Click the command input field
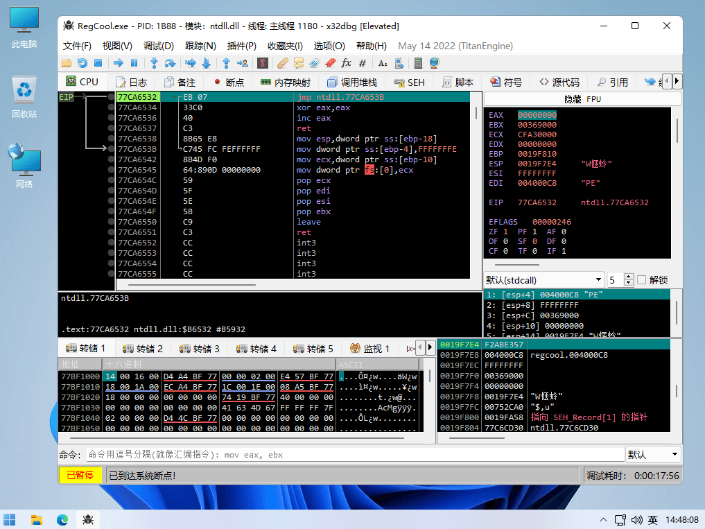This screenshot has width=705, height=529. click(x=354, y=454)
